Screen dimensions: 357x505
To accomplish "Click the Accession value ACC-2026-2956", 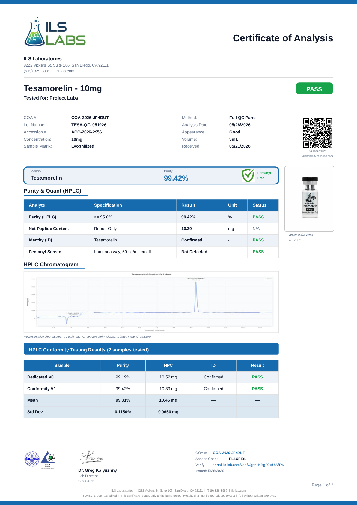I will pos(87,132).
